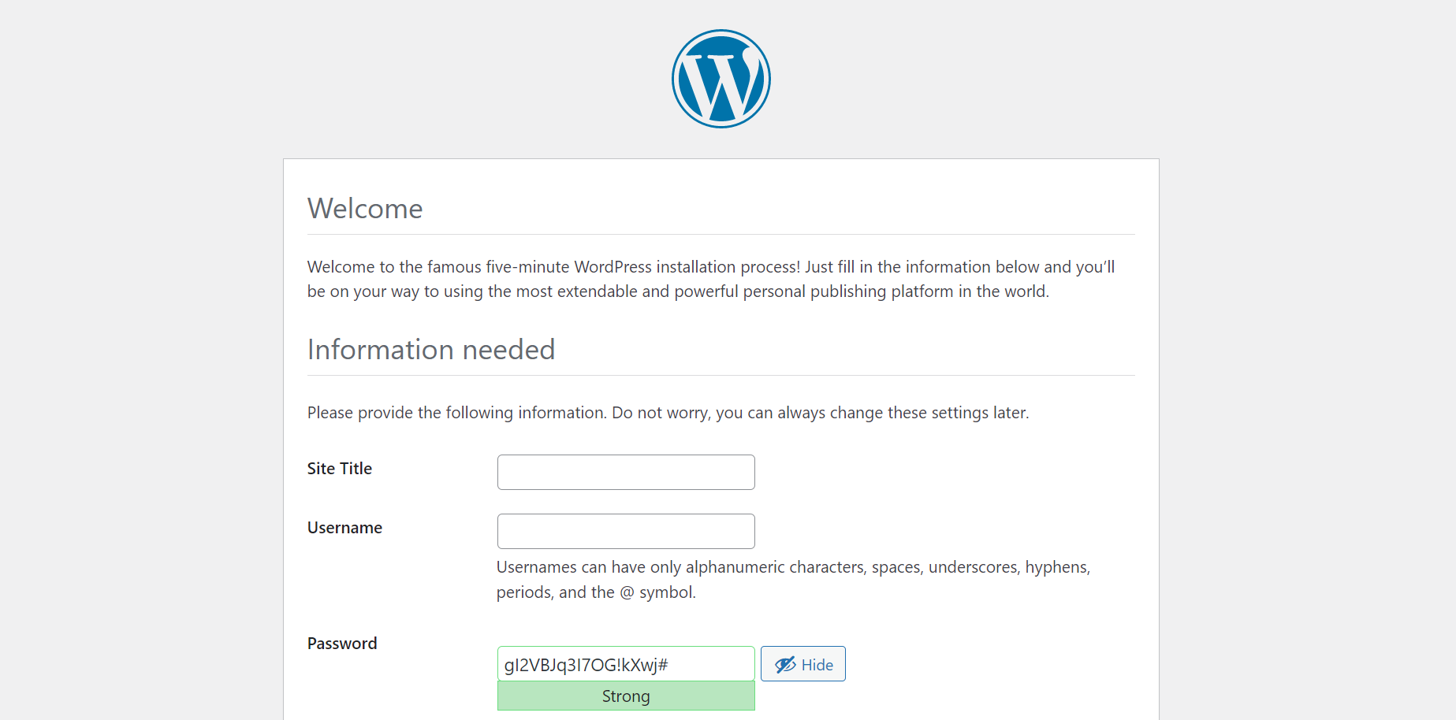The height and width of the screenshot is (720, 1456).
Task: Click the 'Please provide the following information' text
Action: point(668,413)
